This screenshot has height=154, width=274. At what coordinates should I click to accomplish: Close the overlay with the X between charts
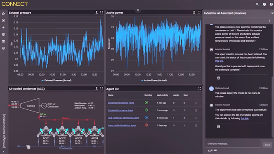(138, 10)
